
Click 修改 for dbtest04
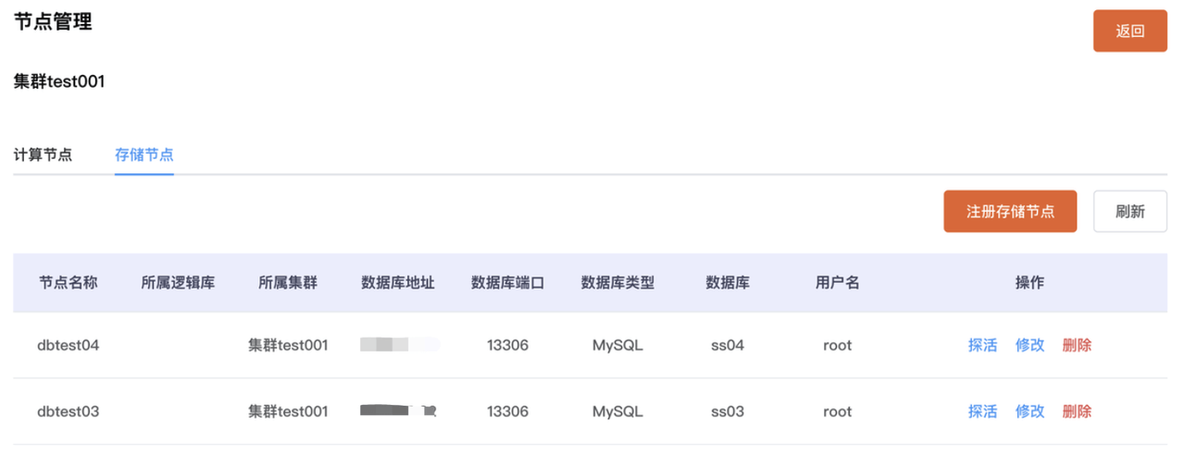(x=1029, y=345)
